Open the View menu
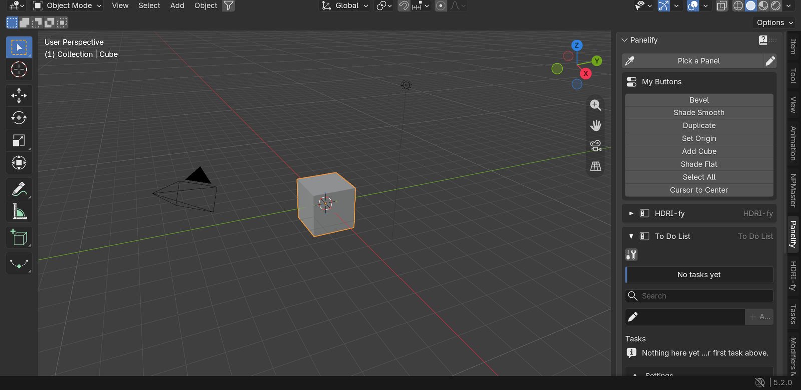Screen dimensions: 801x390 (x=120, y=6)
